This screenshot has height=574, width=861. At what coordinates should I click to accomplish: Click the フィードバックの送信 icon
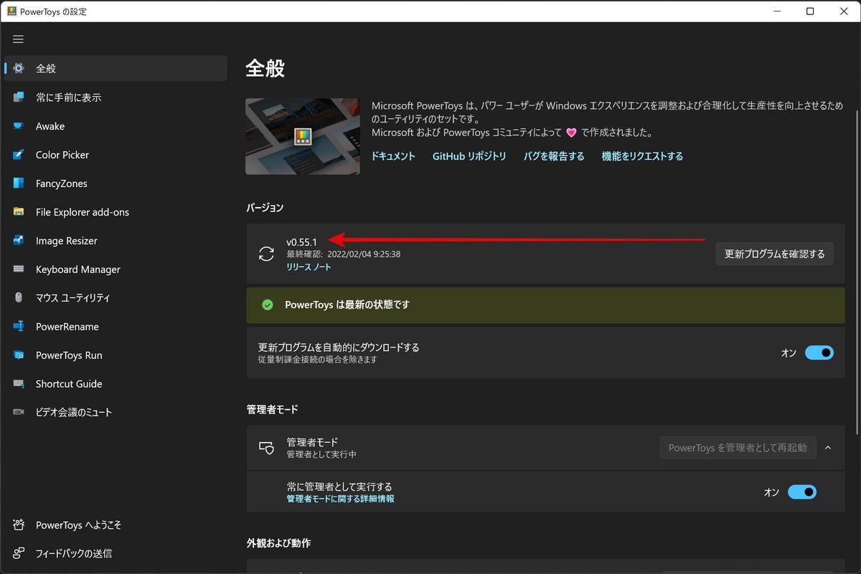point(19,553)
